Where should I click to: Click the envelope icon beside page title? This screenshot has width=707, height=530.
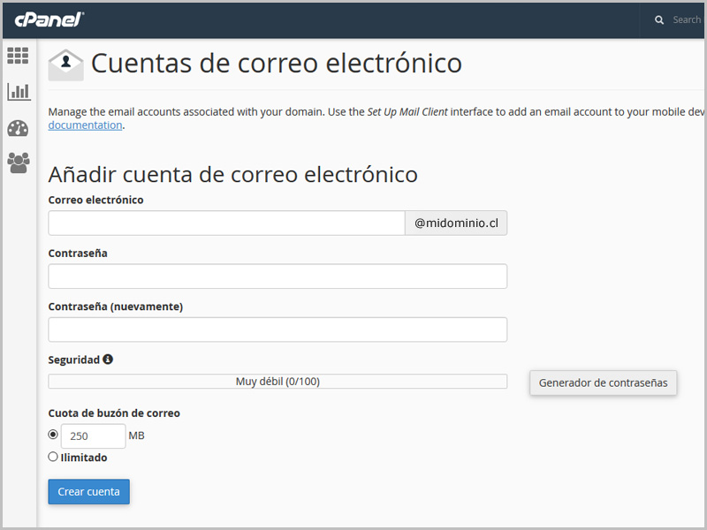point(65,64)
